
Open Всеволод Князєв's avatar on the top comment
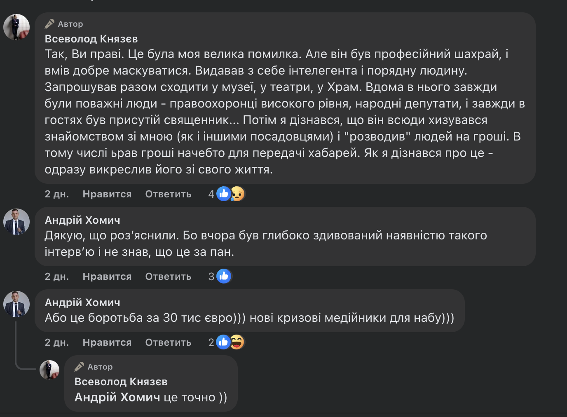pyautogui.click(x=16, y=27)
